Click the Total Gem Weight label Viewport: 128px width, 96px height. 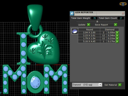[81, 18]
